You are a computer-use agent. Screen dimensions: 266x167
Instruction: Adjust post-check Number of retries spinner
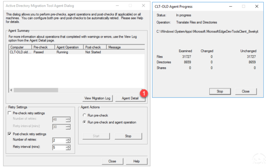click(68, 140)
